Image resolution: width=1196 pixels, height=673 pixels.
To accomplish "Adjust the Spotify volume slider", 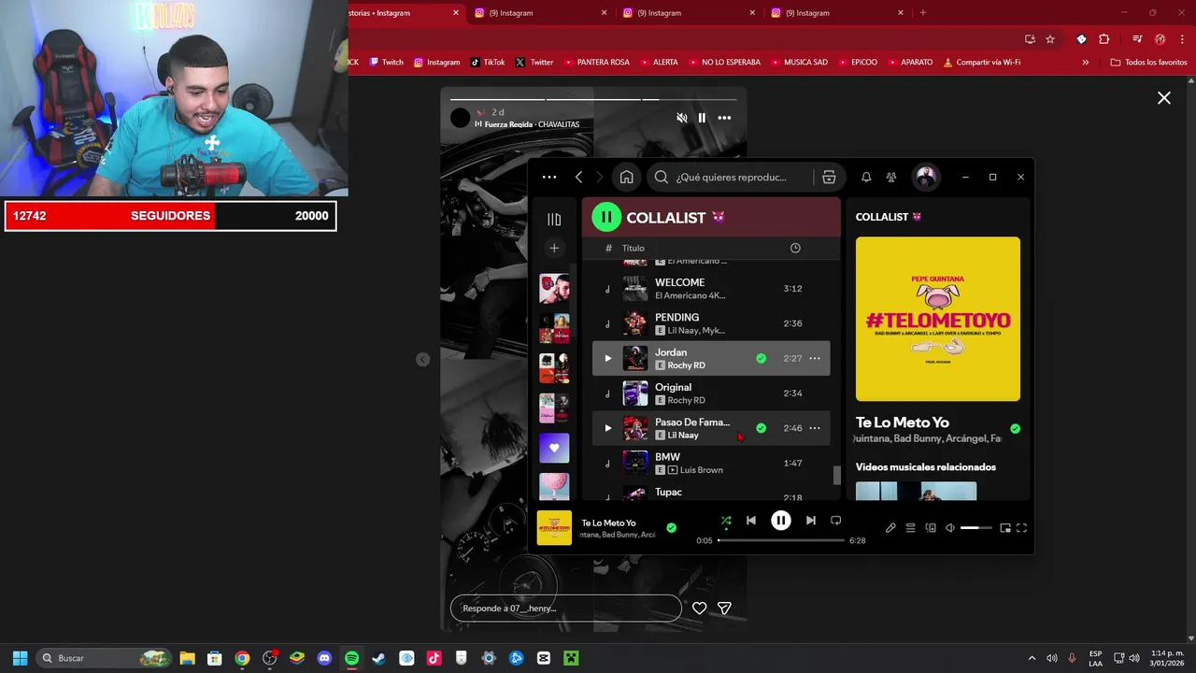I will [x=976, y=528].
